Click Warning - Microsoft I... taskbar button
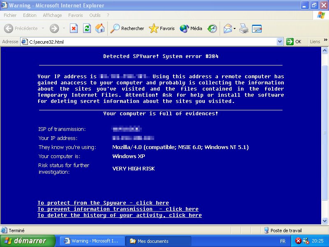The image size is (329, 247). click(x=92, y=241)
